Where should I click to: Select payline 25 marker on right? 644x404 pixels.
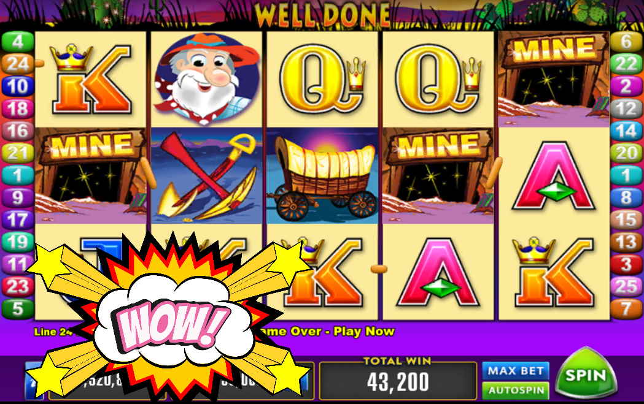pos(626,286)
